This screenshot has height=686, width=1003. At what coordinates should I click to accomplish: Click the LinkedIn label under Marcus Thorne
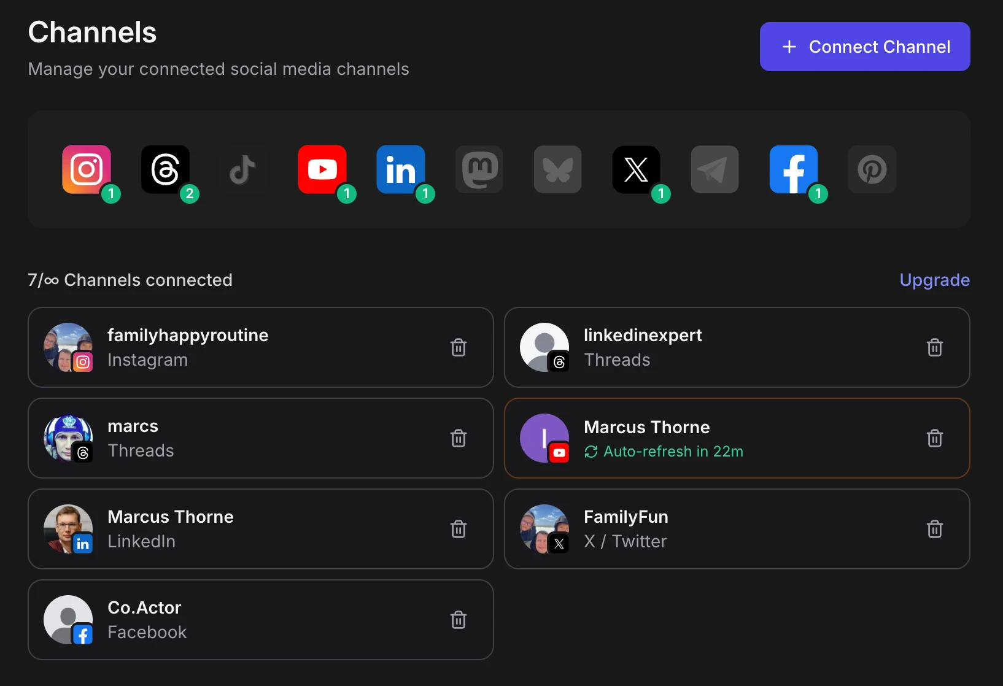point(141,541)
